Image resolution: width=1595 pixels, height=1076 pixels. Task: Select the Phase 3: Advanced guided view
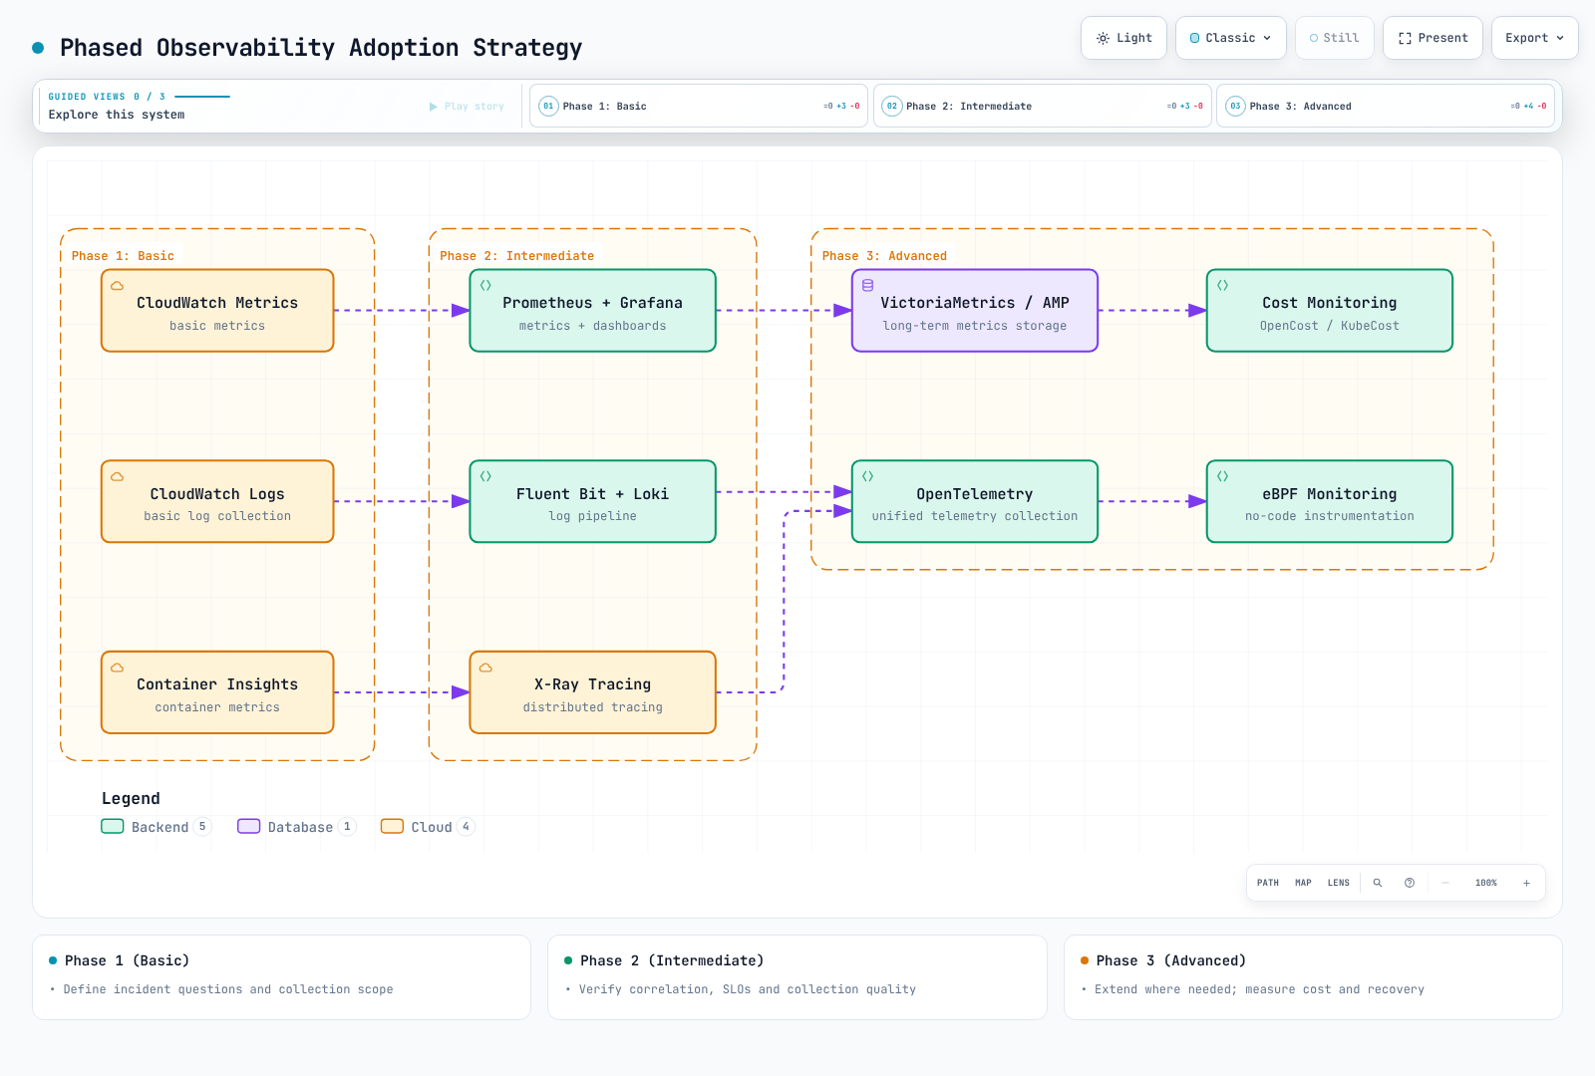point(1386,106)
